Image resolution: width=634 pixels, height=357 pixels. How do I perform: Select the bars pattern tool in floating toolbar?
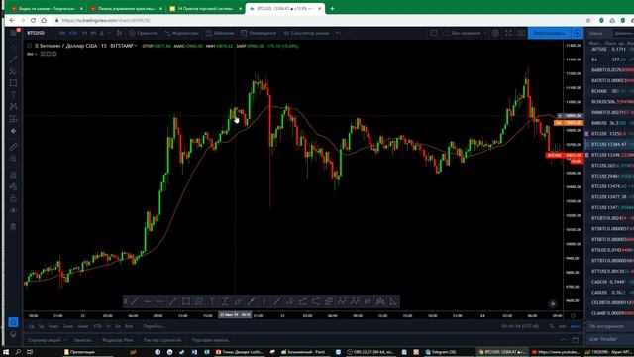click(368, 301)
